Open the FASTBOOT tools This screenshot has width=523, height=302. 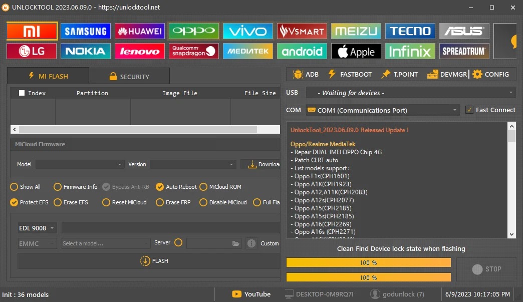(x=350, y=74)
